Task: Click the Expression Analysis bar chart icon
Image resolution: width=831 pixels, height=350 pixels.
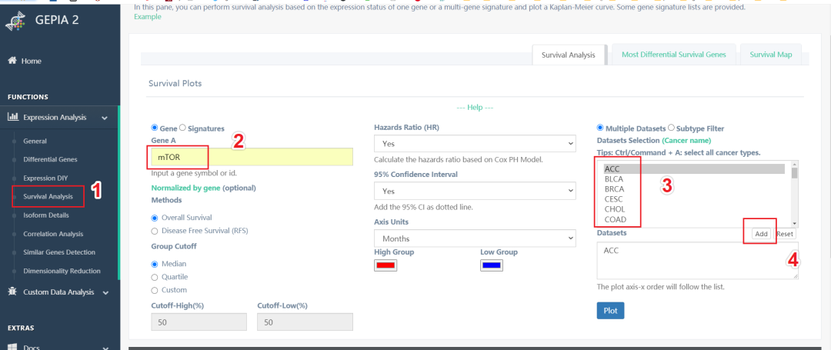Action: click(13, 118)
